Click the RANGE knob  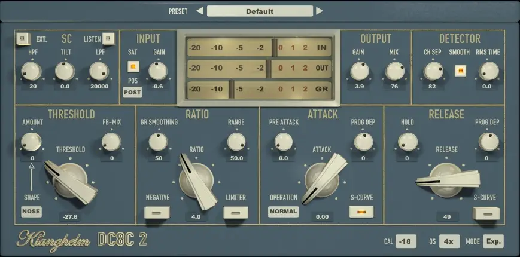(236, 142)
